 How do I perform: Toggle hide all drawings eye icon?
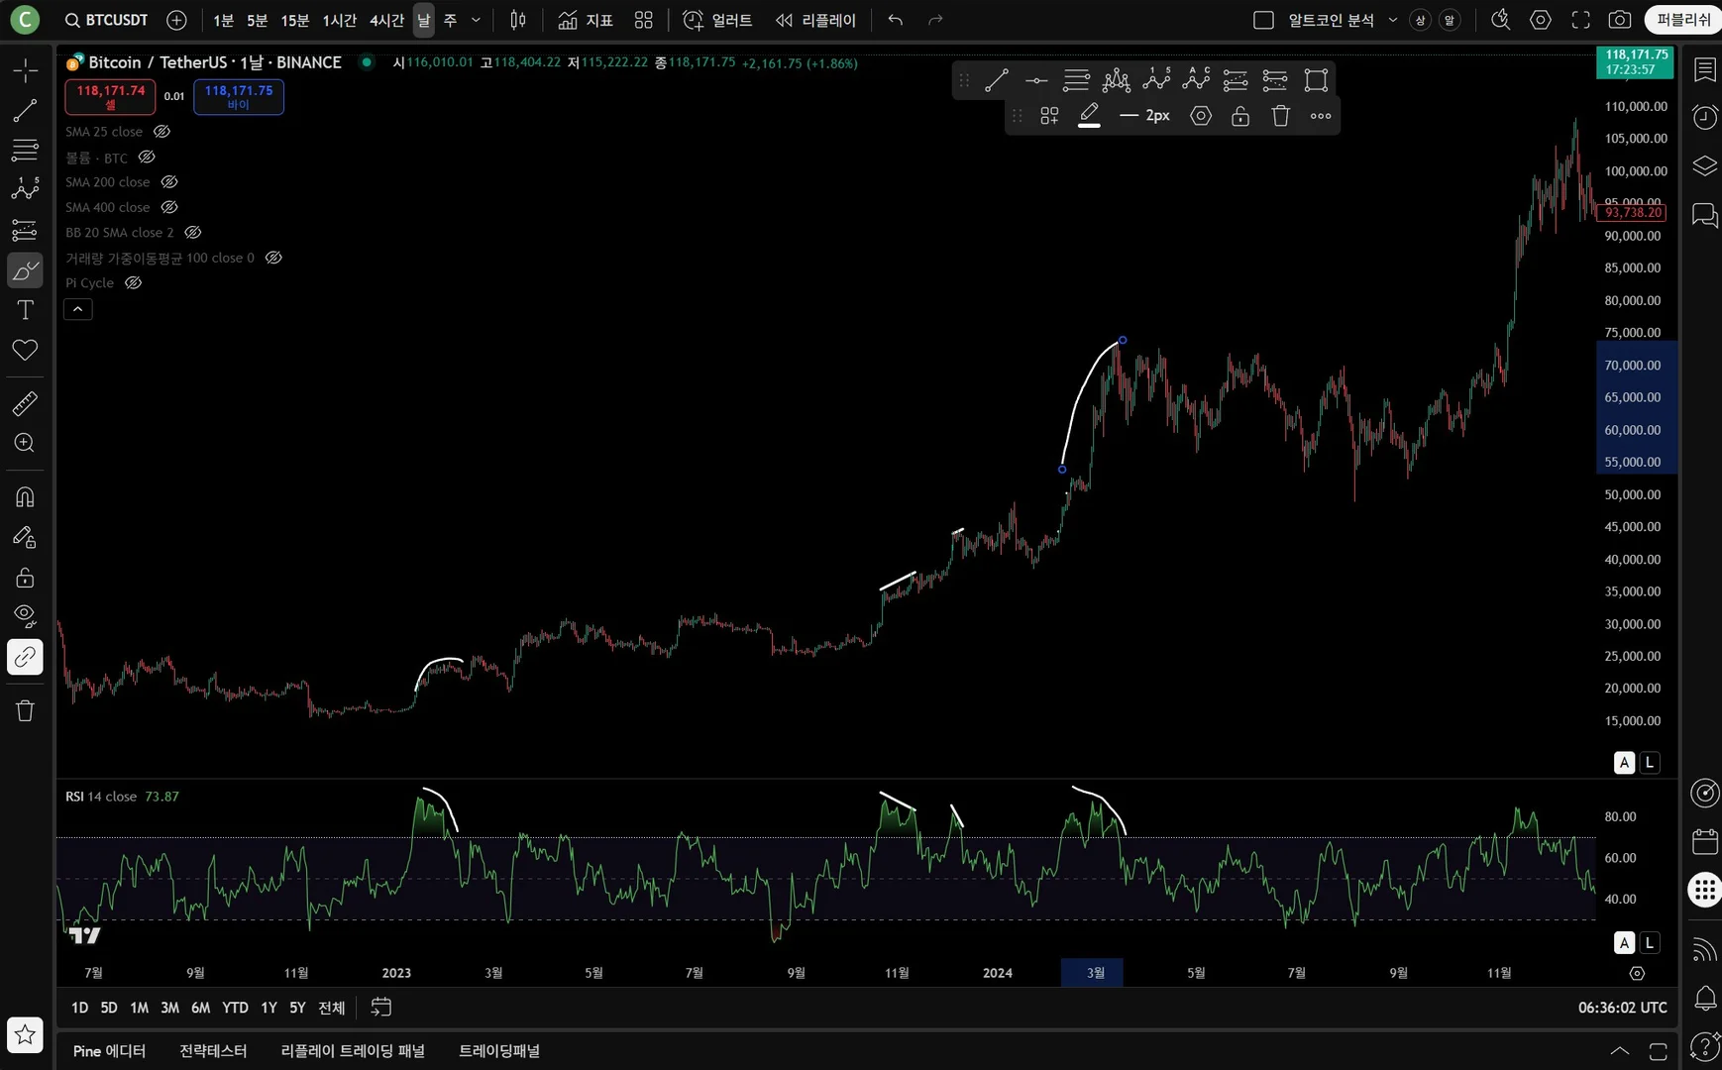pos(25,616)
